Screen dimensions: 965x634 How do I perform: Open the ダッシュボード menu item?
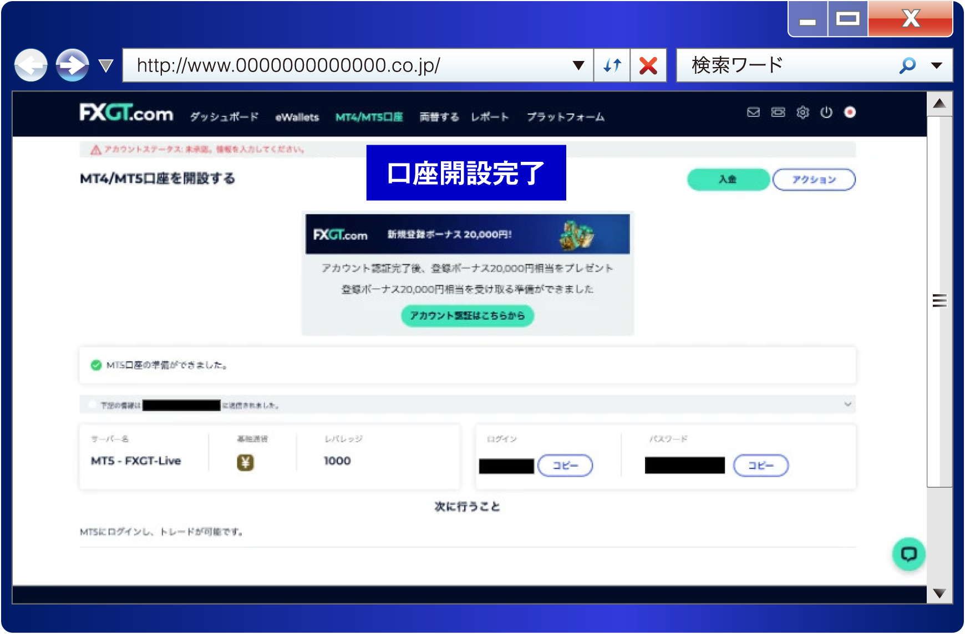click(x=224, y=117)
